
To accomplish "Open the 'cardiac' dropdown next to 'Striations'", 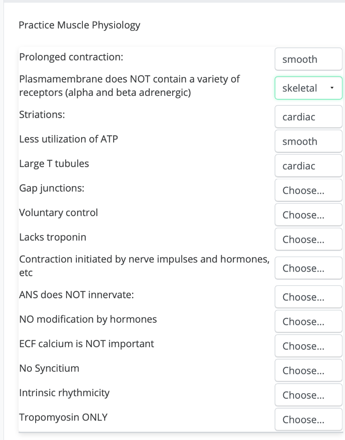I will click(308, 116).
